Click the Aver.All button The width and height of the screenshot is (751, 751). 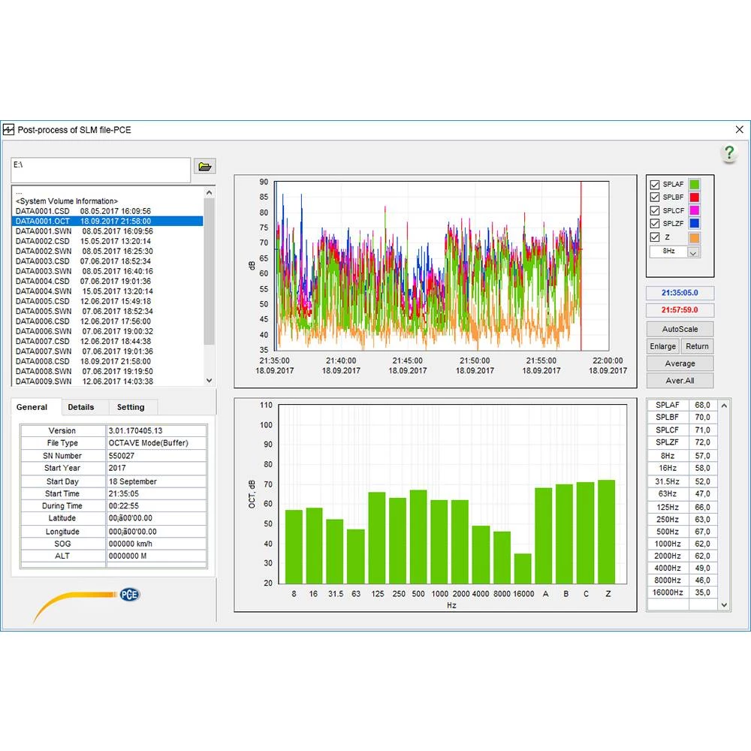click(680, 381)
